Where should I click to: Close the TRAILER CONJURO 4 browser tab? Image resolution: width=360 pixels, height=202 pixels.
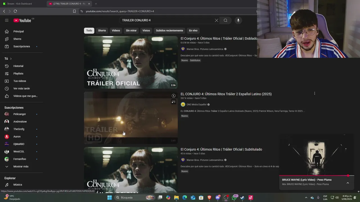tap(89, 4)
